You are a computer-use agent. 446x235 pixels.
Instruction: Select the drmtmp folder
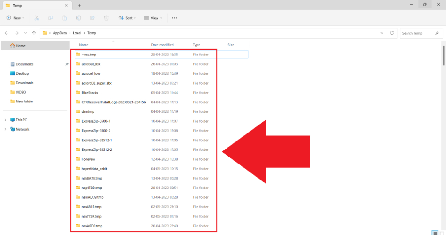[x=88, y=111]
